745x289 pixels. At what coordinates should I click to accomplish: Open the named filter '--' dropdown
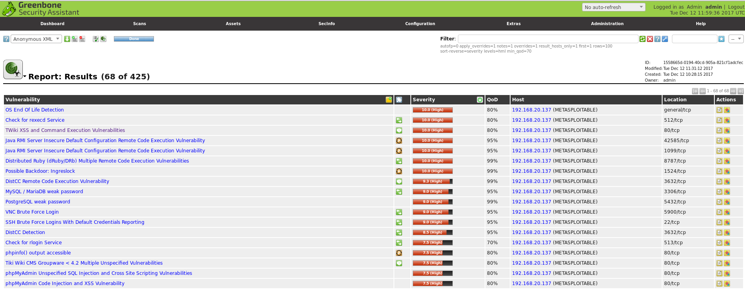[x=736, y=39]
